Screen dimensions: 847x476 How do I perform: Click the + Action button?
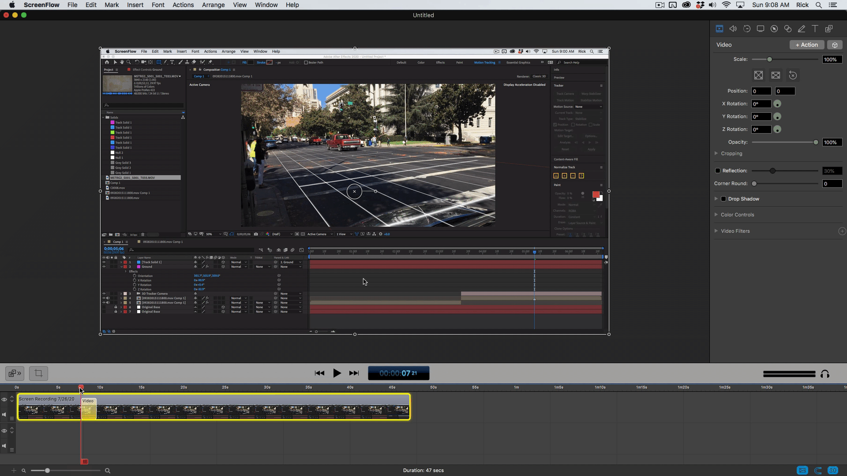tap(806, 45)
